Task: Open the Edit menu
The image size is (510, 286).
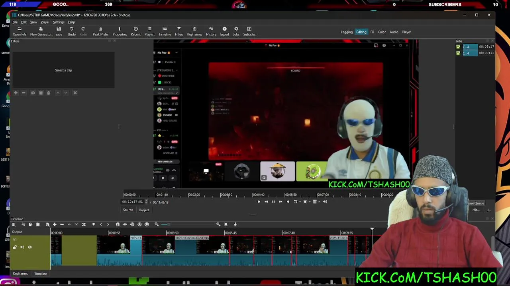Action: coord(24,22)
